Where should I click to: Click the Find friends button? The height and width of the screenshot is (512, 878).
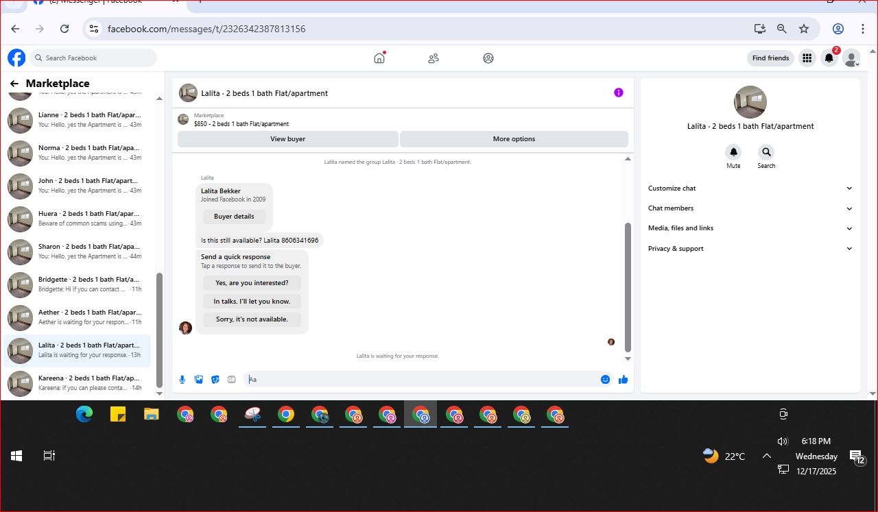pos(770,58)
